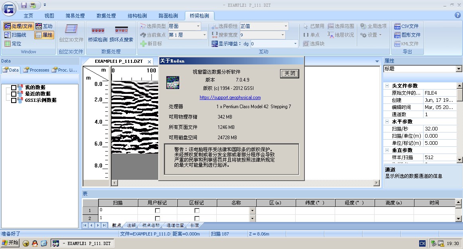Open the 标题 dropdown in 属性 panel
The image size is (463, 249).
(459, 69)
